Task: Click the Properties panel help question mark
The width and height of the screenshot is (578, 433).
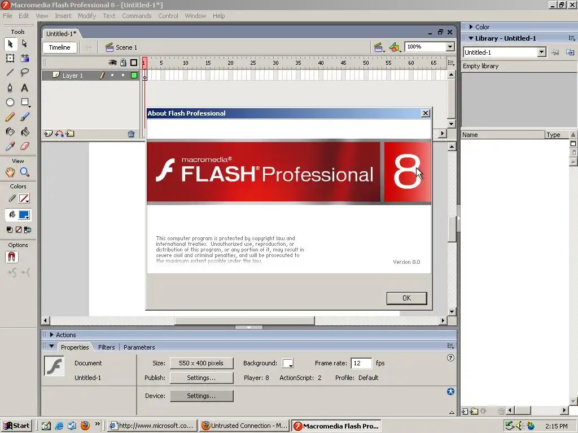Action: point(450,358)
